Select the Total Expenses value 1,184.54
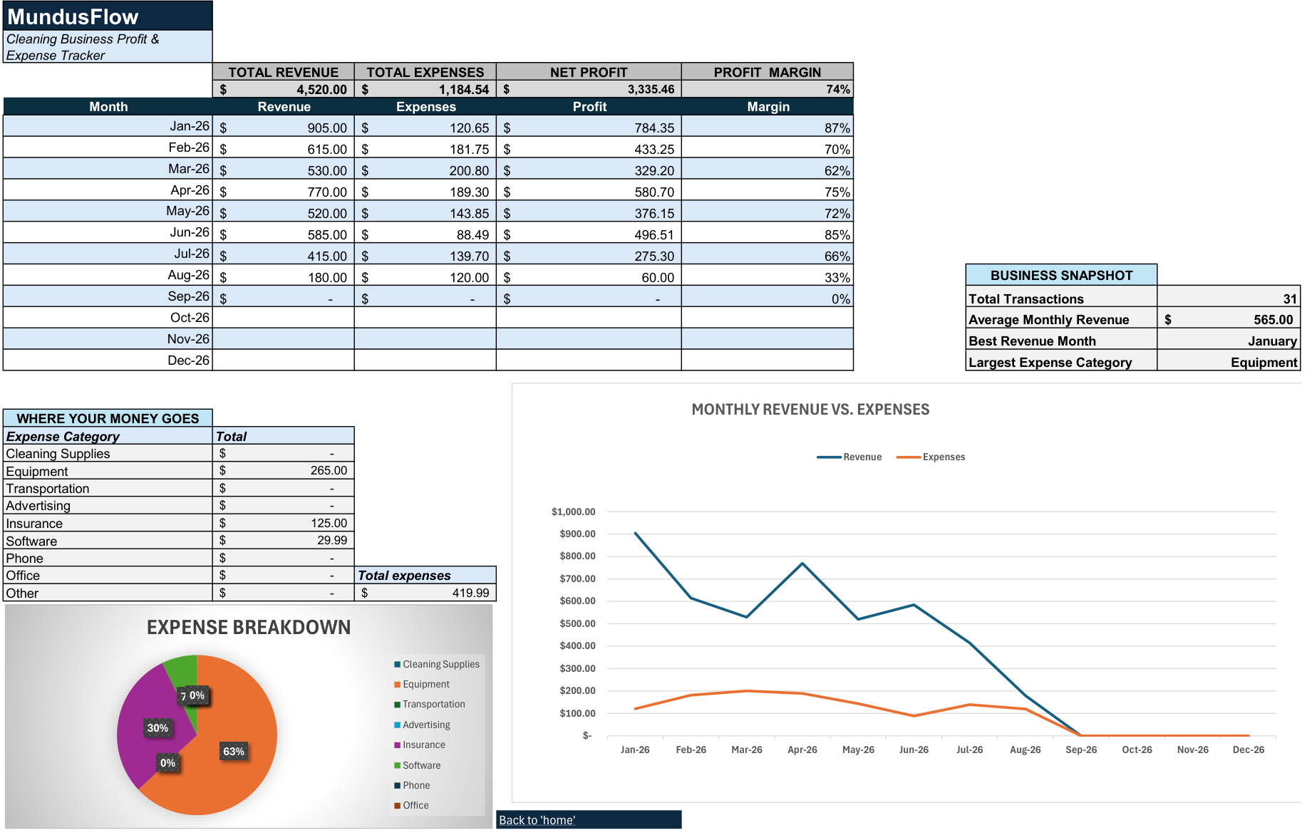1307x835 pixels. (x=425, y=89)
